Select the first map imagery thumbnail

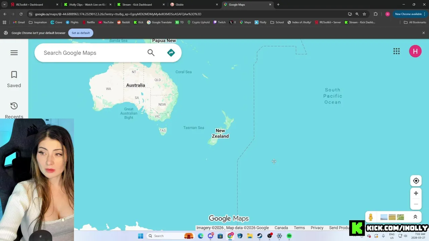coord(384,217)
